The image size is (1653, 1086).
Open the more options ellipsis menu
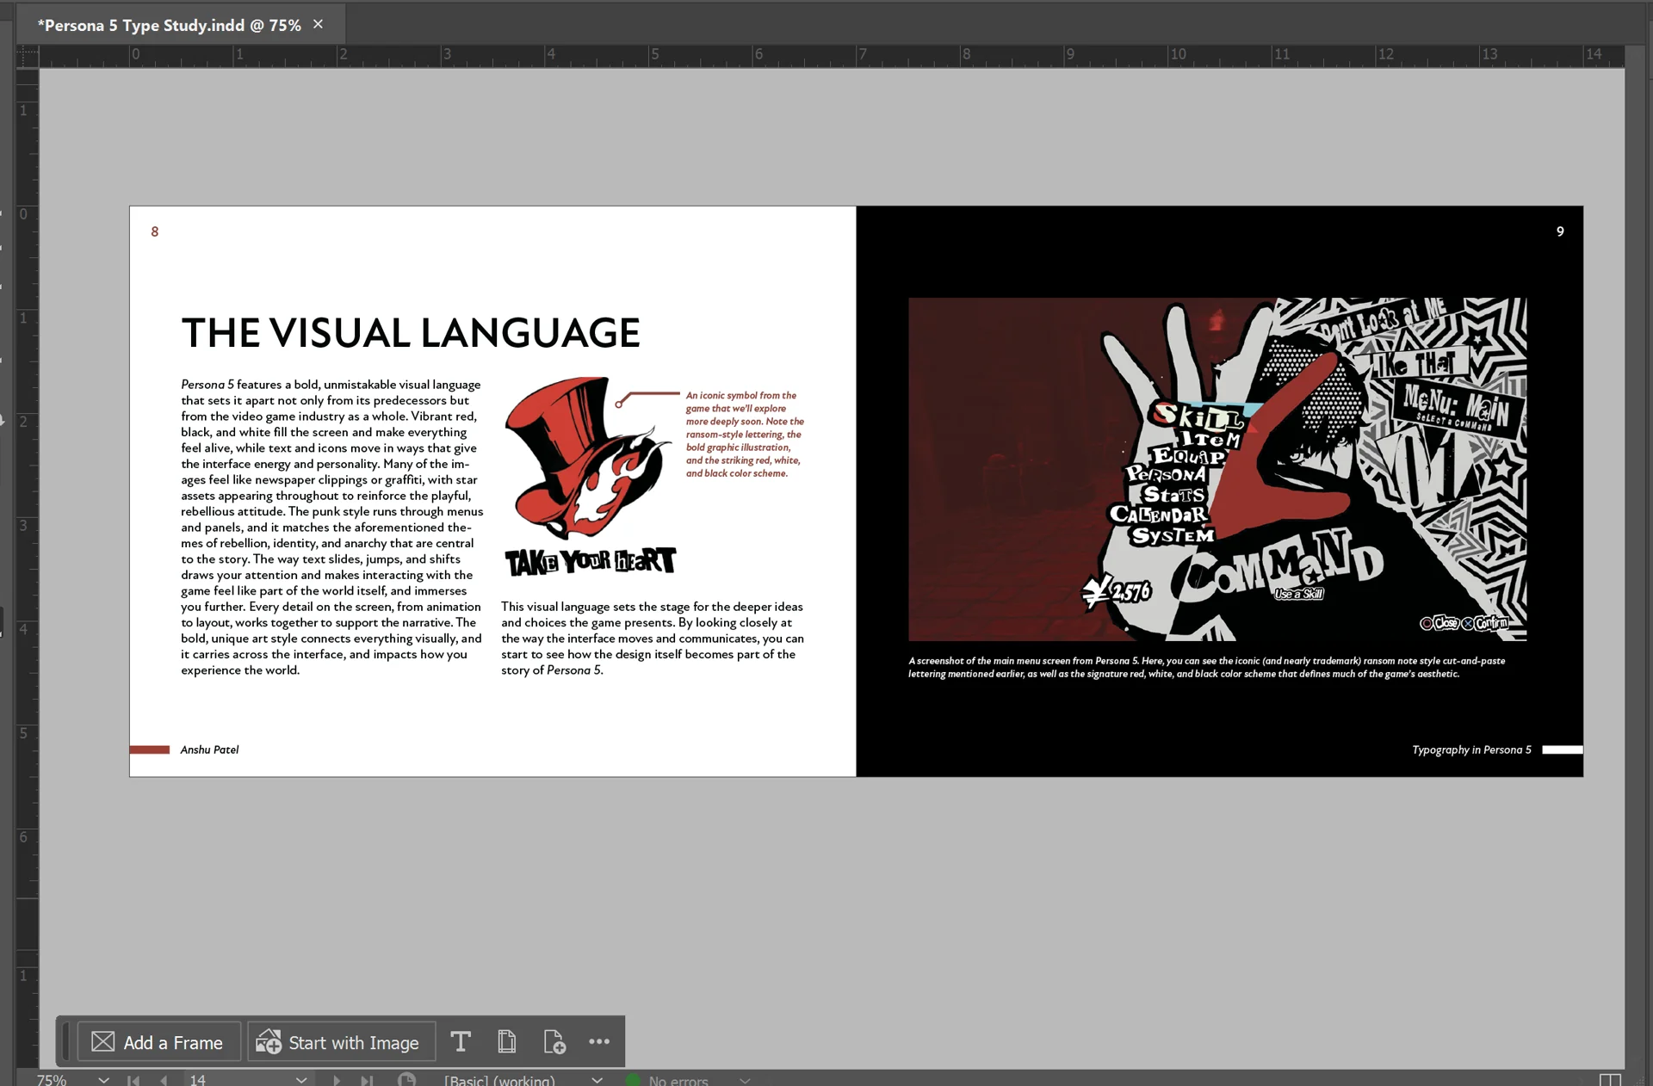point(599,1042)
